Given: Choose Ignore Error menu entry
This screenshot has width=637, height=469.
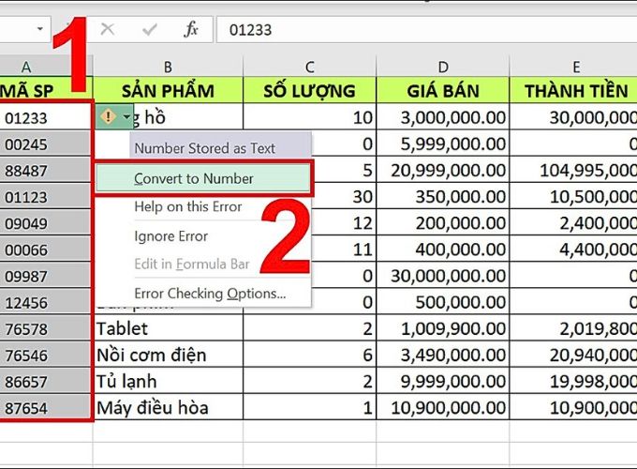Looking at the screenshot, I should coord(171,236).
